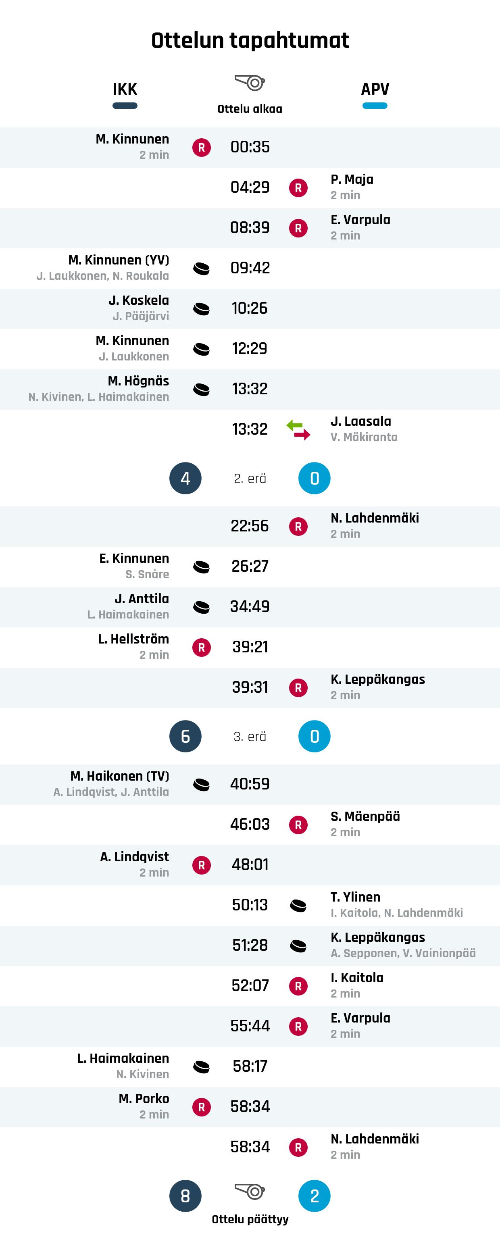Click the puck icon beside T. Ylinen
Screen dimensions: 500x1233
coord(298,905)
